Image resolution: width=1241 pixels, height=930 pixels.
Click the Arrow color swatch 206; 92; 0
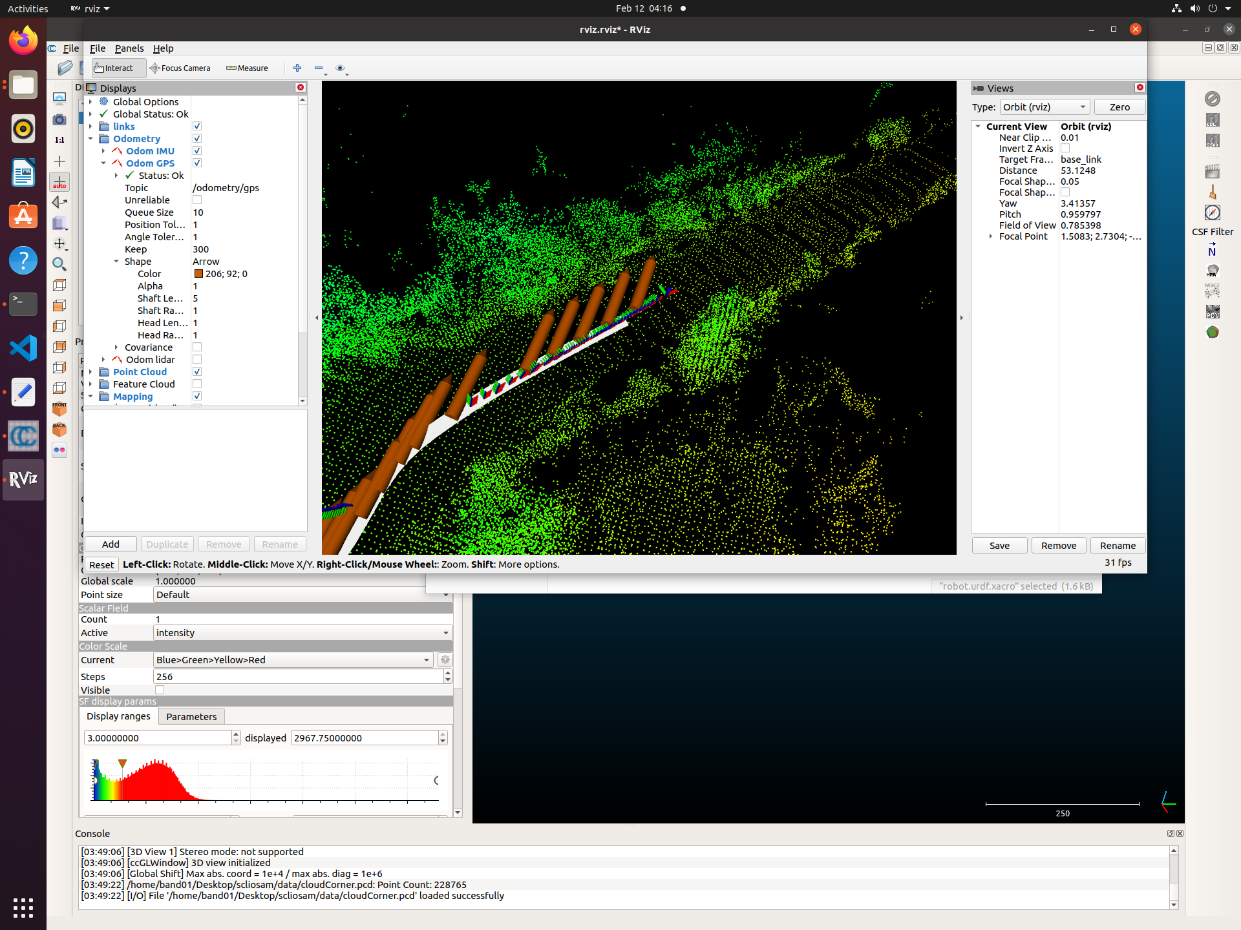pyautogui.click(x=199, y=273)
